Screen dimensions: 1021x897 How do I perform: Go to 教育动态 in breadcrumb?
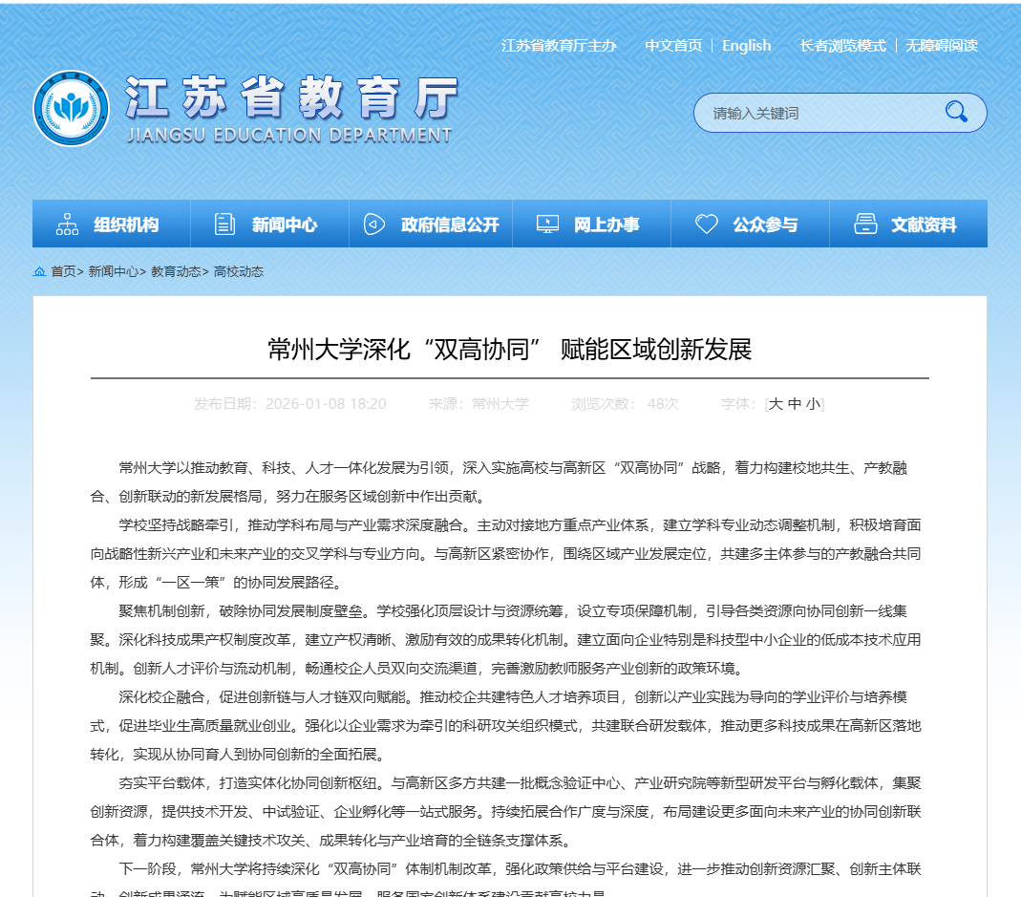point(176,272)
